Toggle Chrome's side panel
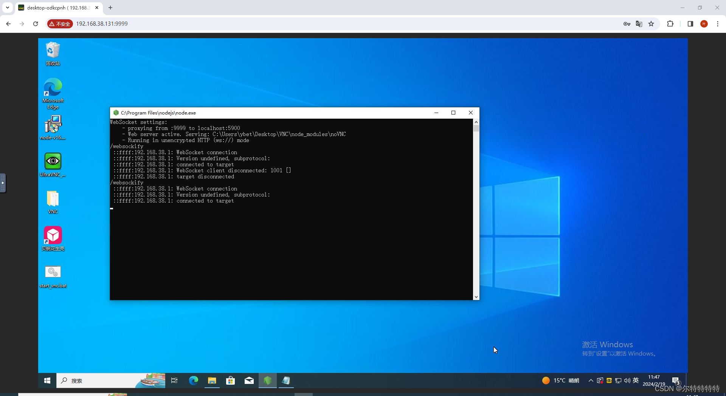726x396 pixels. [x=690, y=23]
